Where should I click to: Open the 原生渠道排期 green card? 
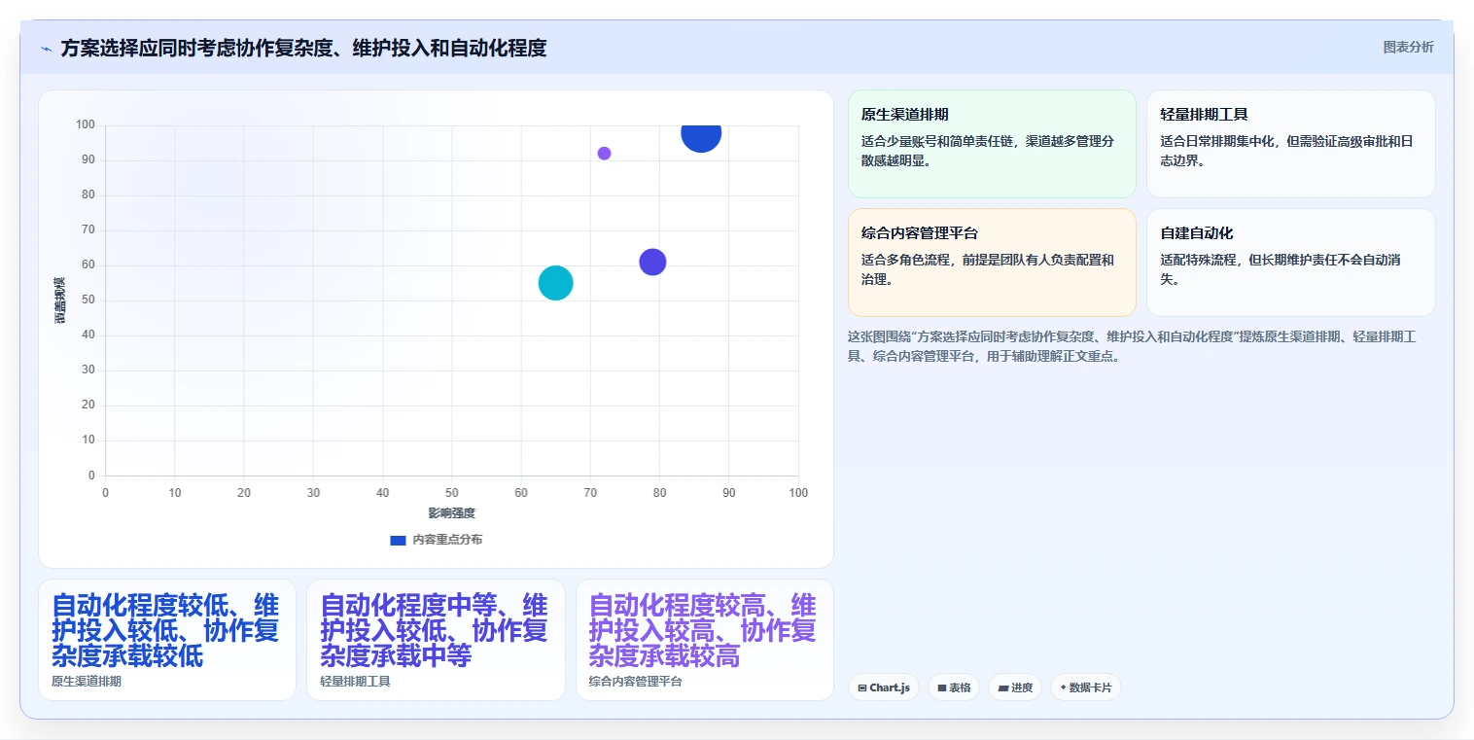click(x=992, y=144)
